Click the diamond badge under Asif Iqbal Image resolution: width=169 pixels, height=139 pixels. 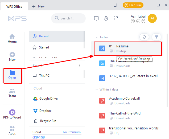click(x=143, y=21)
